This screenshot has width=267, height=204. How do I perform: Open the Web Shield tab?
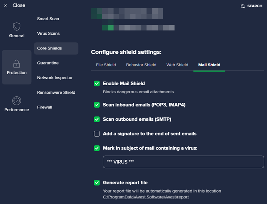coord(177,65)
